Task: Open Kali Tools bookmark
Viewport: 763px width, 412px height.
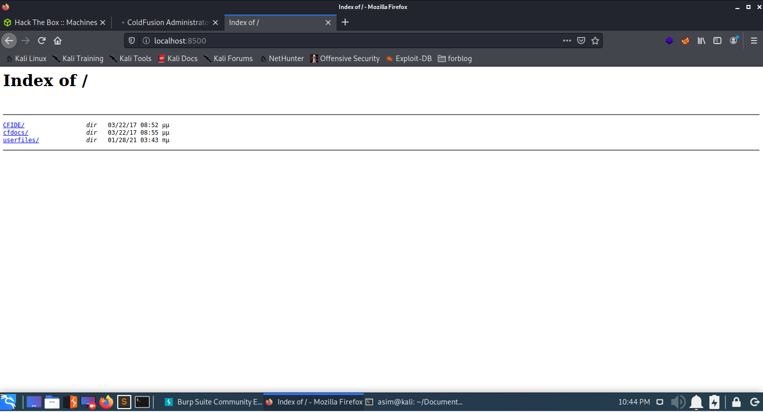Action: (x=130, y=59)
